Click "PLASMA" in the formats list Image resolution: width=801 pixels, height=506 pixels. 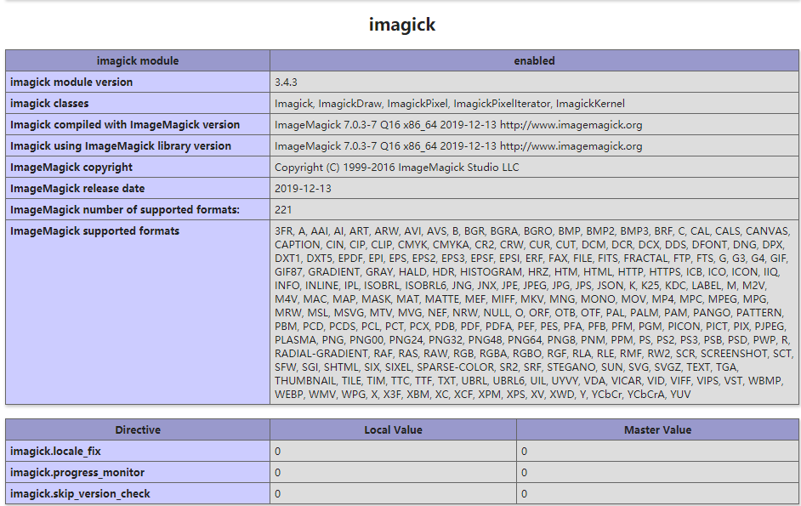pos(295,340)
